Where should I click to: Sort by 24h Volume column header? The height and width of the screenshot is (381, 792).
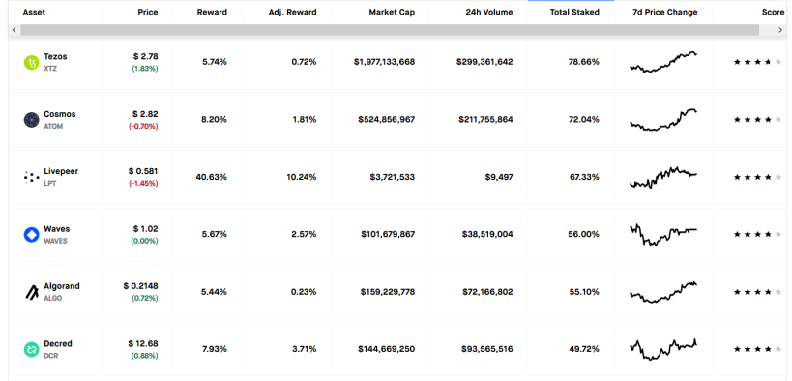coord(489,13)
